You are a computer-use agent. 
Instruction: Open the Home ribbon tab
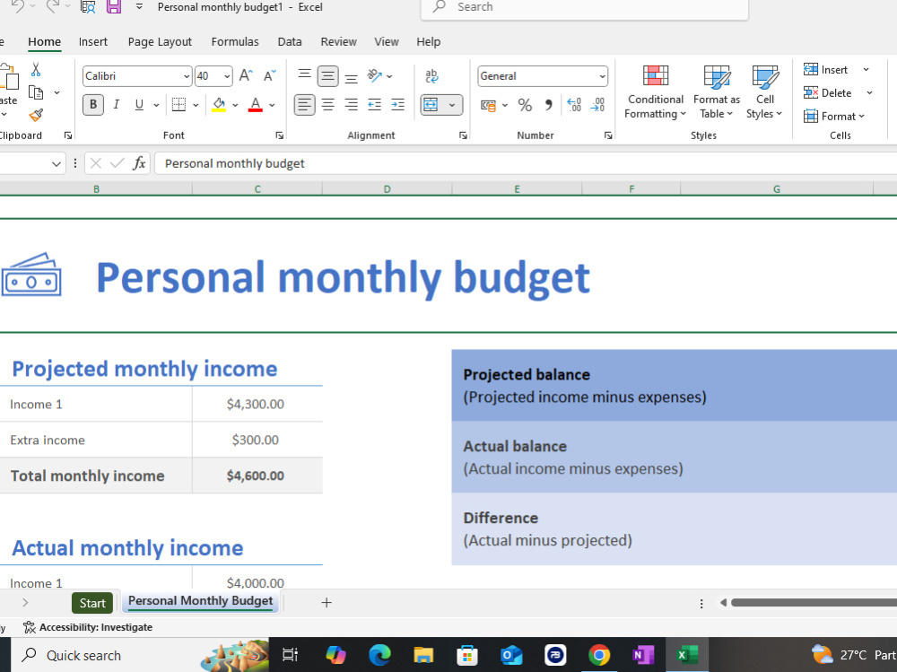(44, 42)
